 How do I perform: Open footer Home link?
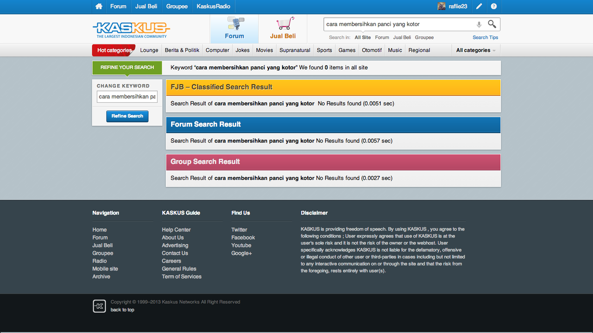(100, 230)
